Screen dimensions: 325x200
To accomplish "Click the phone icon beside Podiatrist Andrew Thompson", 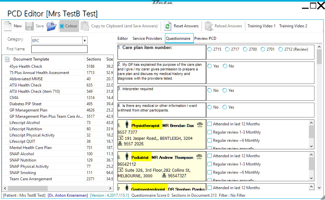I will pyautogui.click(x=199, y=157).
